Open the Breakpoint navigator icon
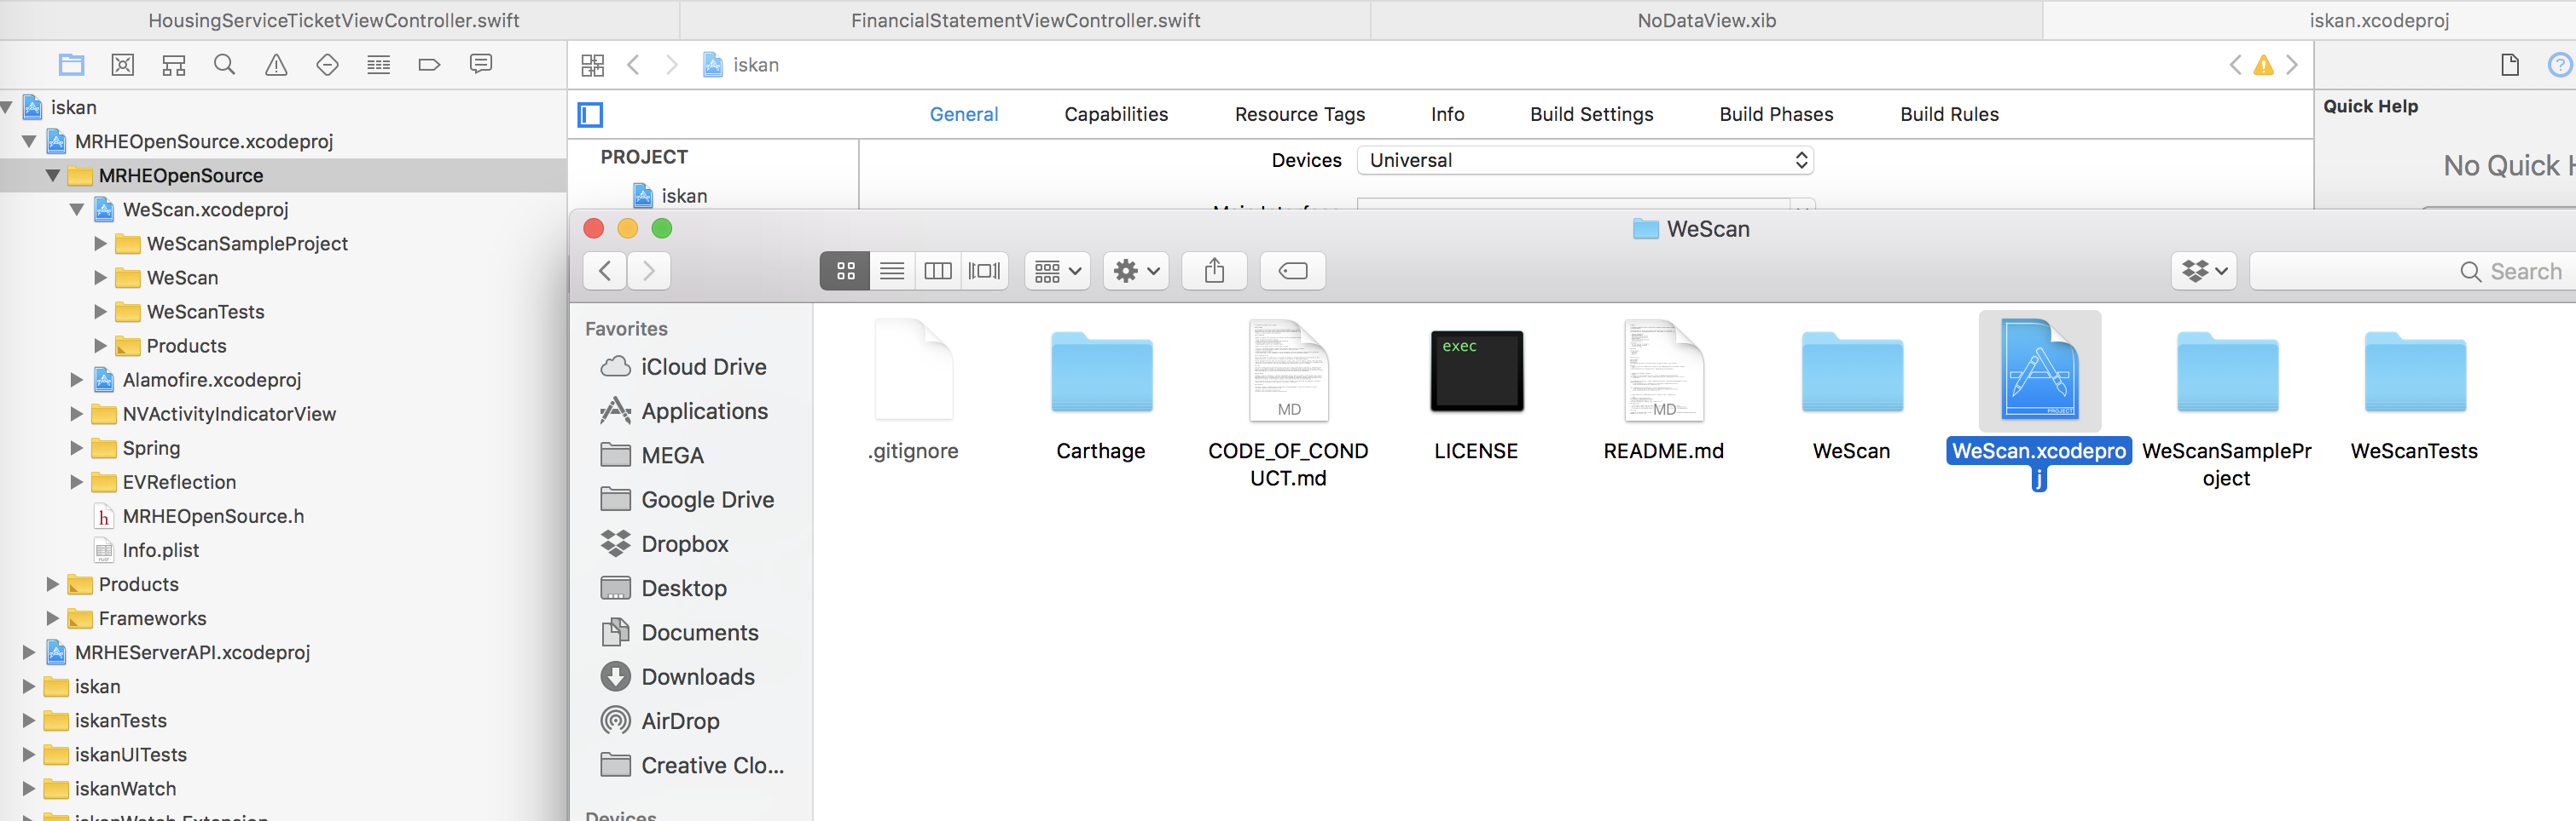2576x821 pixels. pyautogui.click(x=429, y=65)
